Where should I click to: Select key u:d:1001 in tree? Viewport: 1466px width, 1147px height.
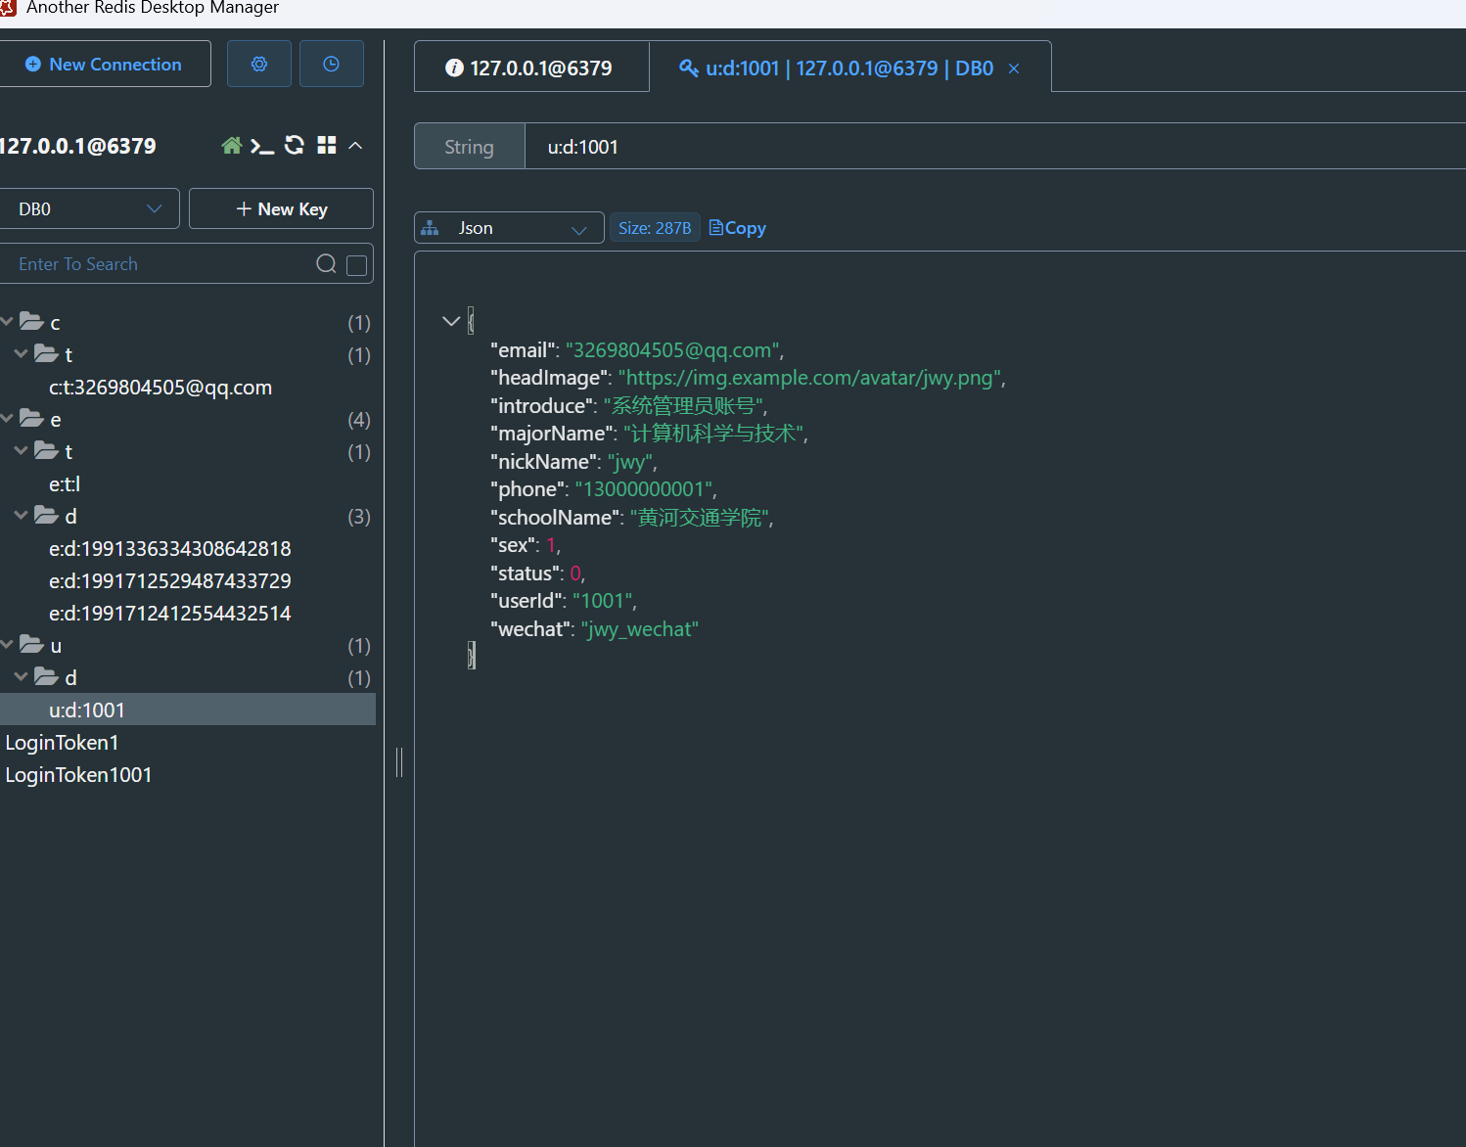[186, 710]
